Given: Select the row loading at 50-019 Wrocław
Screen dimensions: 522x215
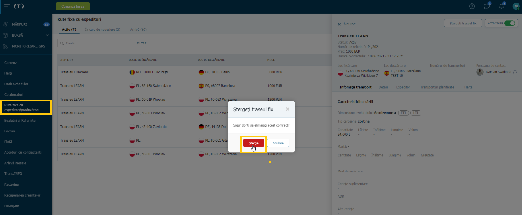Looking at the screenshot, I should click(x=195, y=99).
